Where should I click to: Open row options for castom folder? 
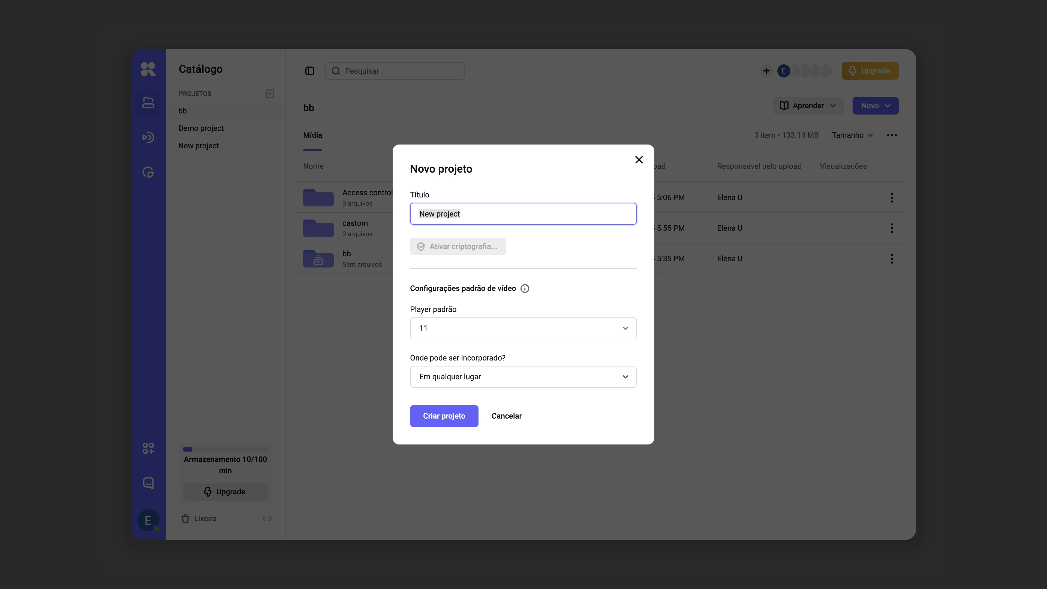coord(892,228)
